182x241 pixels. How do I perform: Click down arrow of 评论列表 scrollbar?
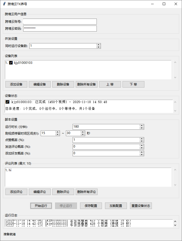(x=175, y=185)
